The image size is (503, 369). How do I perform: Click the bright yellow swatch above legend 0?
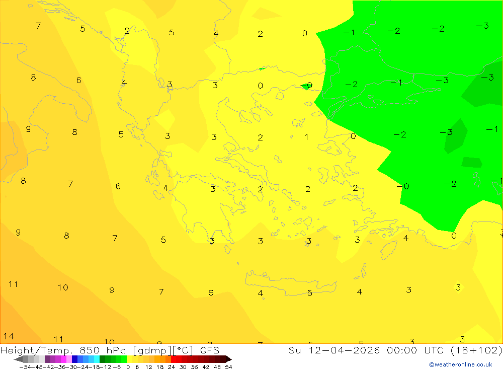pyautogui.click(x=130, y=359)
